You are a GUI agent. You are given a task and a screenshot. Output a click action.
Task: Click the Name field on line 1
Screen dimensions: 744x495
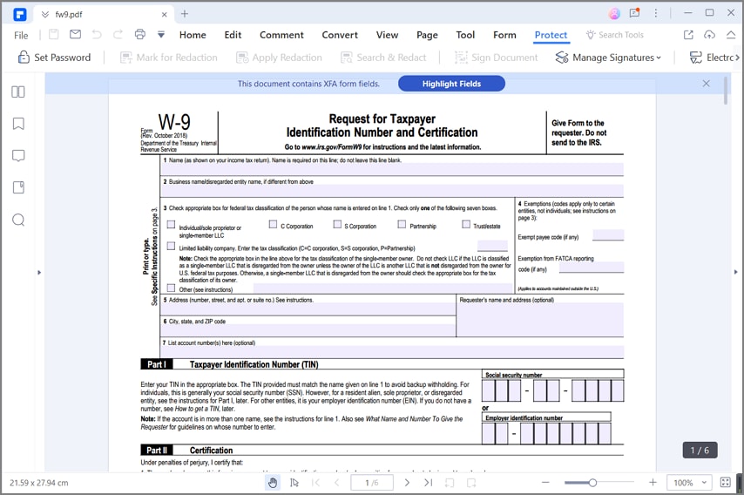(392, 169)
